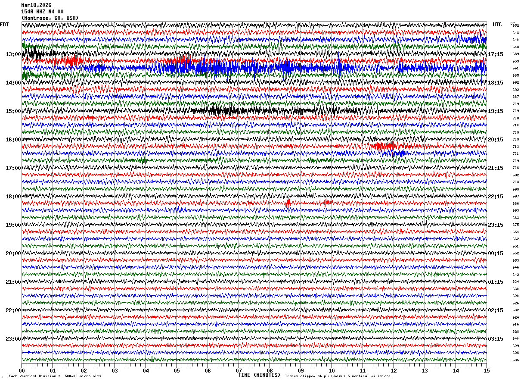Click the TIME (MINUTES) axis title
This screenshot has height=382, width=521.
click(x=259, y=375)
